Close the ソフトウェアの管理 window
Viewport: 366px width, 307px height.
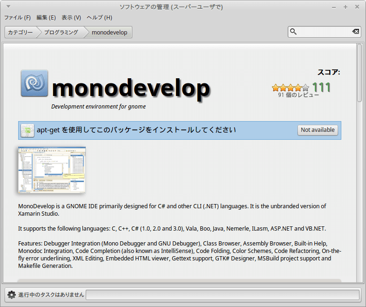pyautogui.click(x=357, y=7)
